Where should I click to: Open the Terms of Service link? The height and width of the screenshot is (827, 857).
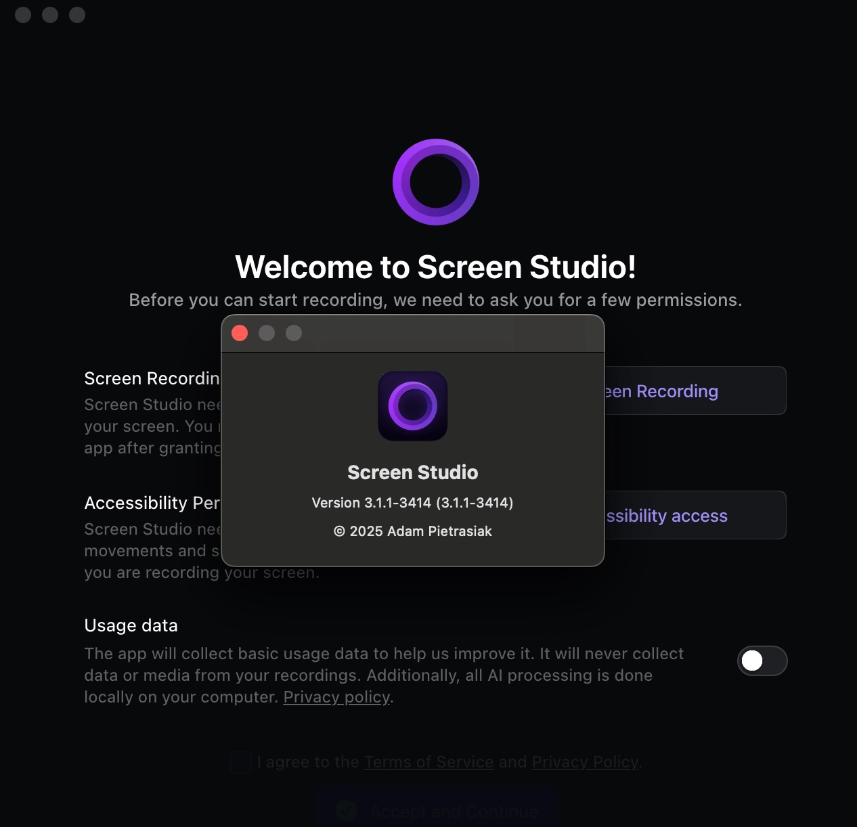click(429, 762)
